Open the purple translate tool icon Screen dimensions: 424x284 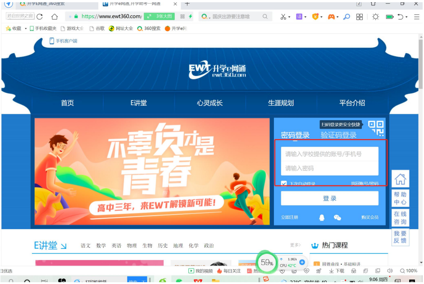pos(299,17)
